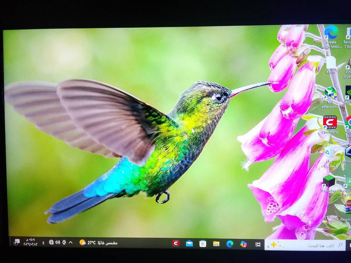The image size is (351, 263).
Task: Open network settings from globe icon
Action: pos(51,242)
